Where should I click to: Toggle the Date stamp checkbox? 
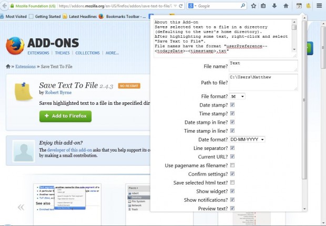pos(232,105)
